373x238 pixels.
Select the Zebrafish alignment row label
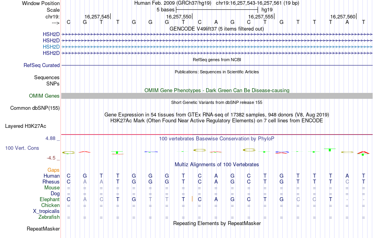pyautogui.click(x=49, y=217)
